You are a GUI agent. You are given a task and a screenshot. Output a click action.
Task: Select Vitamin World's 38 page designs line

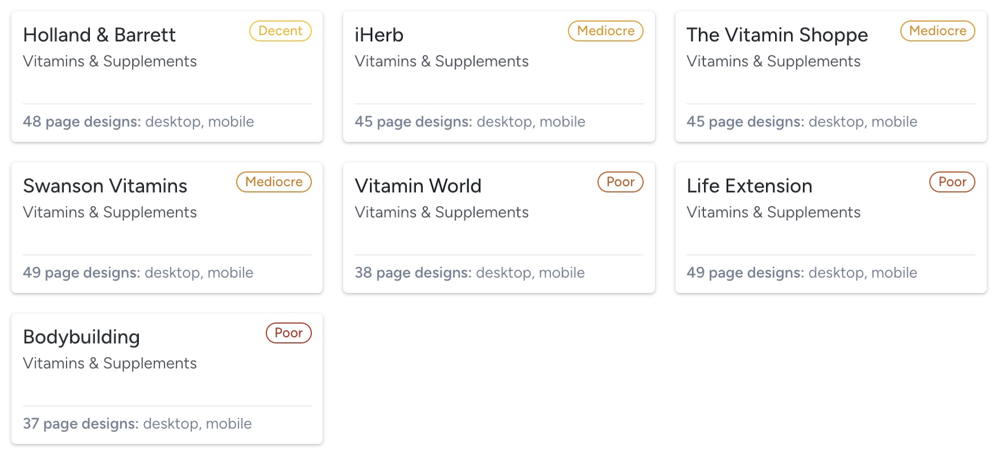(469, 273)
